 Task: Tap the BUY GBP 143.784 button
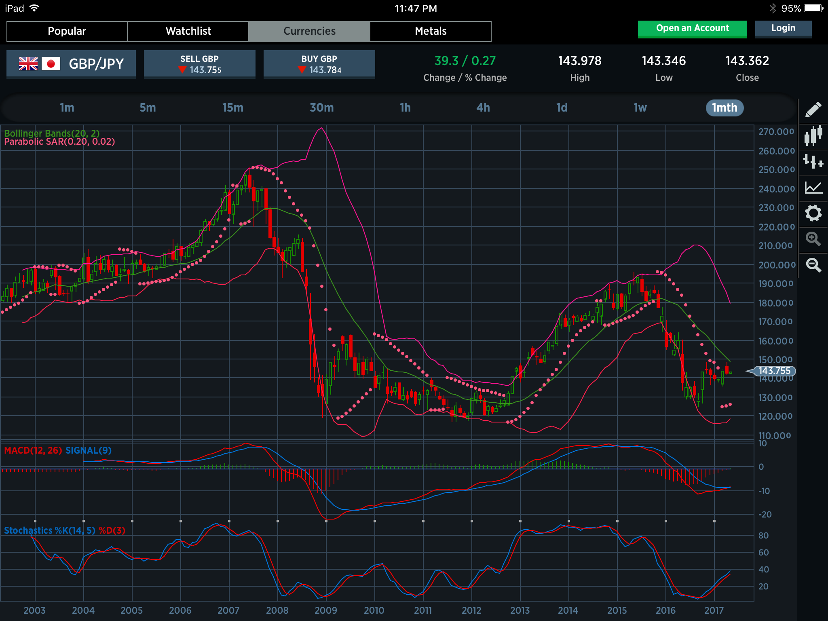(x=319, y=64)
